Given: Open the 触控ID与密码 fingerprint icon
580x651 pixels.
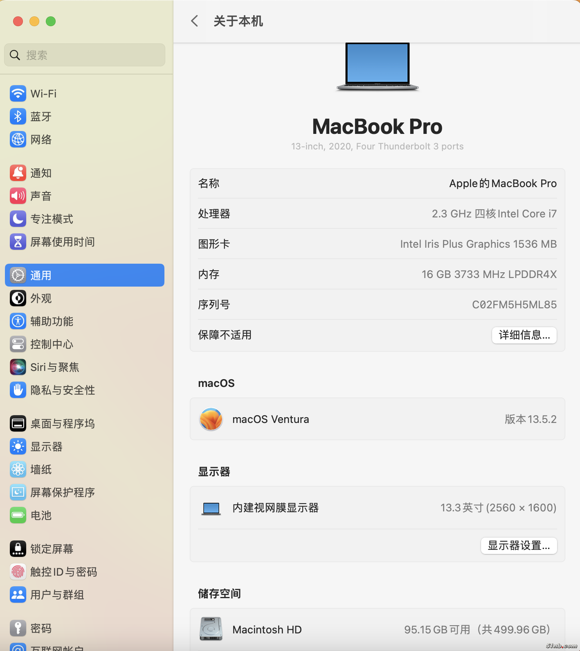Looking at the screenshot, I should (18, 572).
